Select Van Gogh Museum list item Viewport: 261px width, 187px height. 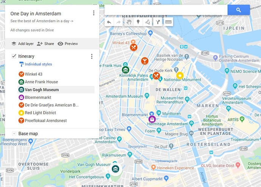[x=56, y=90]
